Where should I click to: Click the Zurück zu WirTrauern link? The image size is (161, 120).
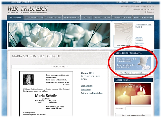coord(21,2)
